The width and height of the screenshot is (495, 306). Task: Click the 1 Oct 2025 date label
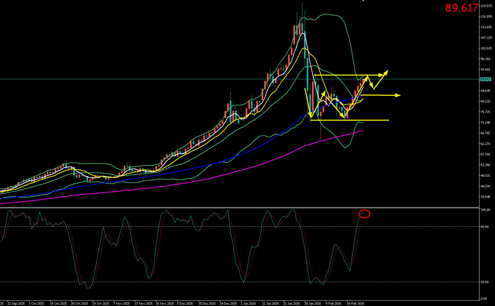[x=36, y=304]
